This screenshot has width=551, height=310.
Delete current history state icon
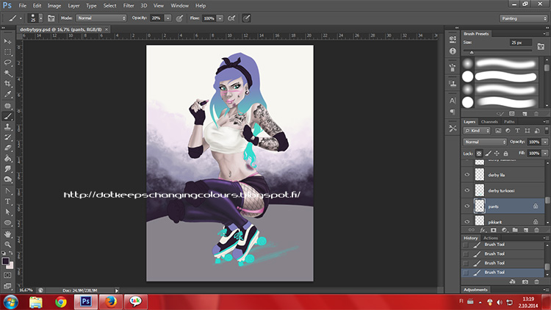pos(536,282)
